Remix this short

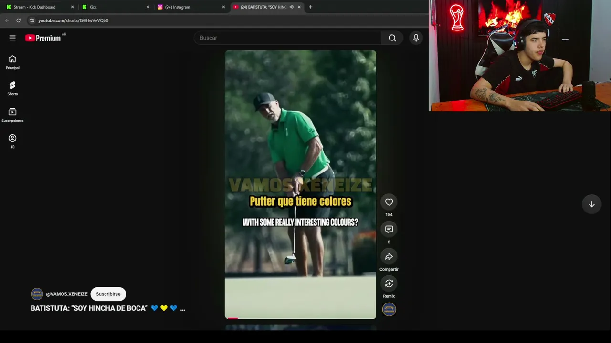tap(389, 283)
